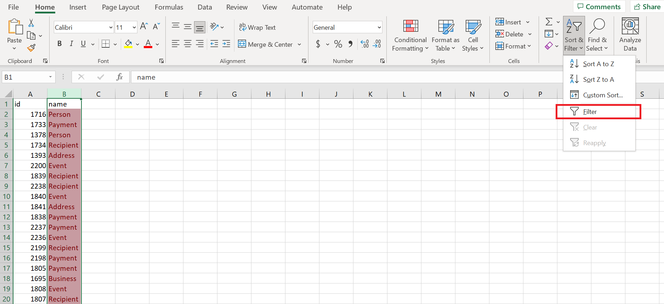The height and width of the screenshot is (304, 664).
Task: Click the Cut scissors icon
Action: [x=31, y=23]
